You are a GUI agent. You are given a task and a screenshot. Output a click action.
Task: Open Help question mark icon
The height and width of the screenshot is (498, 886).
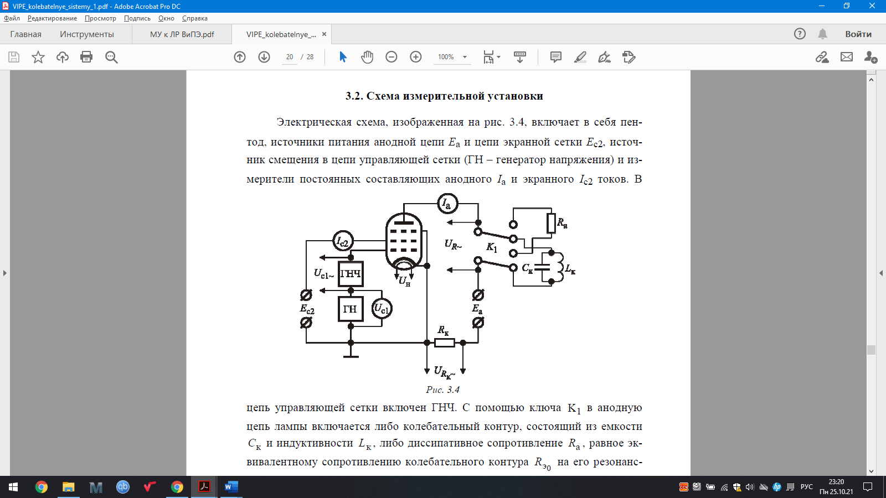[x=800, y=34]
